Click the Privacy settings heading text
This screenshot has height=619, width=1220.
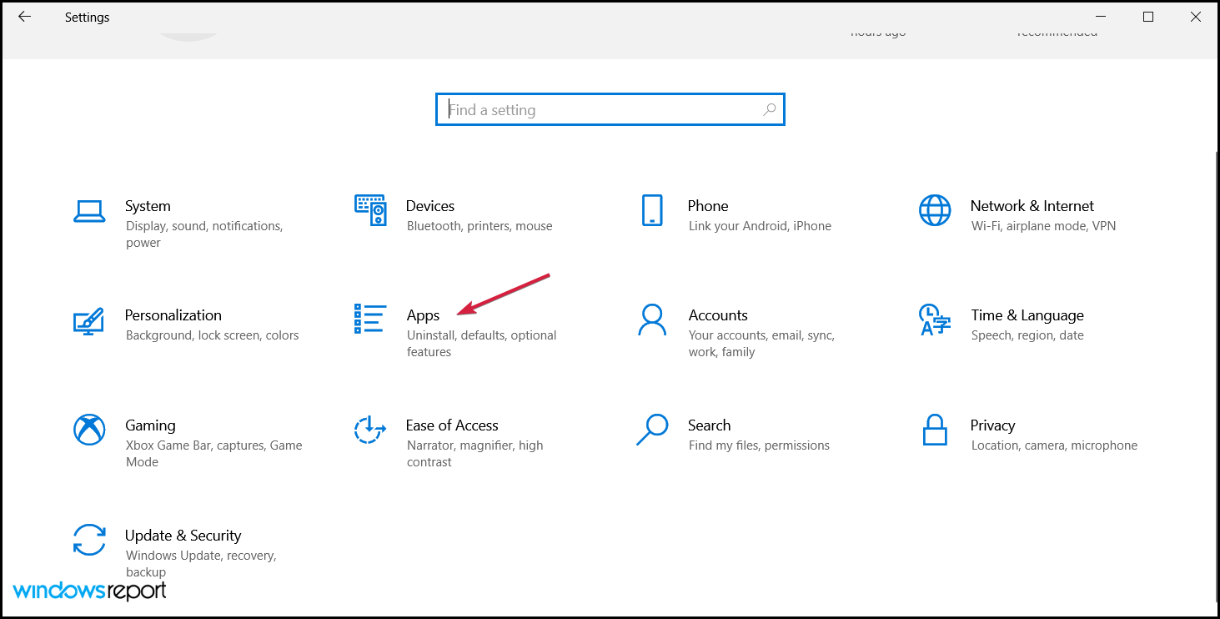(992, 425)
